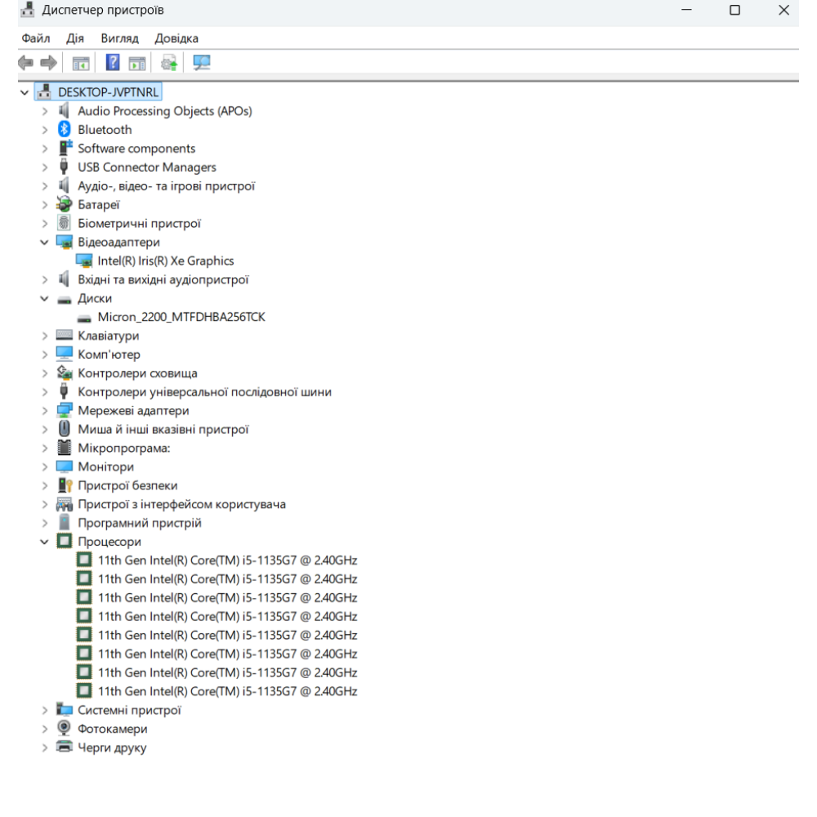Click the Фотокамери webcam icon

(x=65, y=729)
